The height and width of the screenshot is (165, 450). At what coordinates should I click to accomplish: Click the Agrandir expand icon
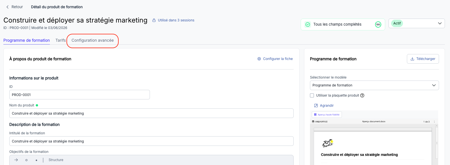tap(316, 106)
